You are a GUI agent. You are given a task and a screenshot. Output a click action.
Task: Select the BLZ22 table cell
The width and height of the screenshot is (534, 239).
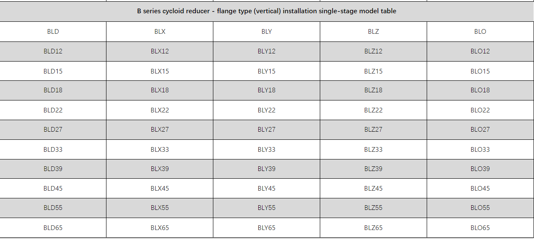pos(373,110)
